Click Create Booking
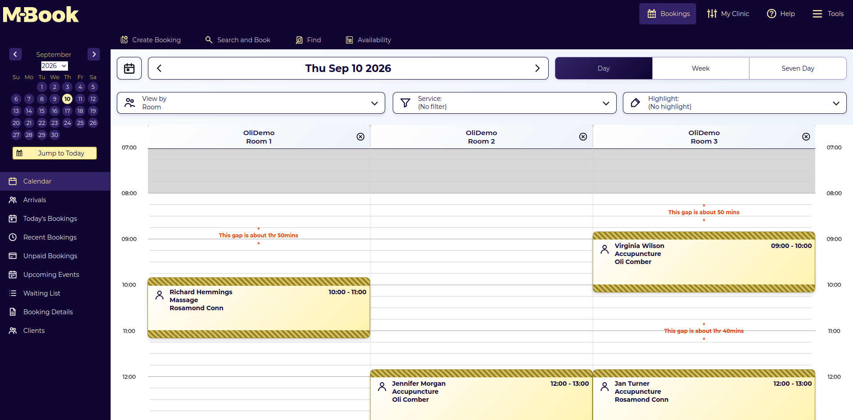Viewport: 853px width, 420px height. (x=151, y=40)
